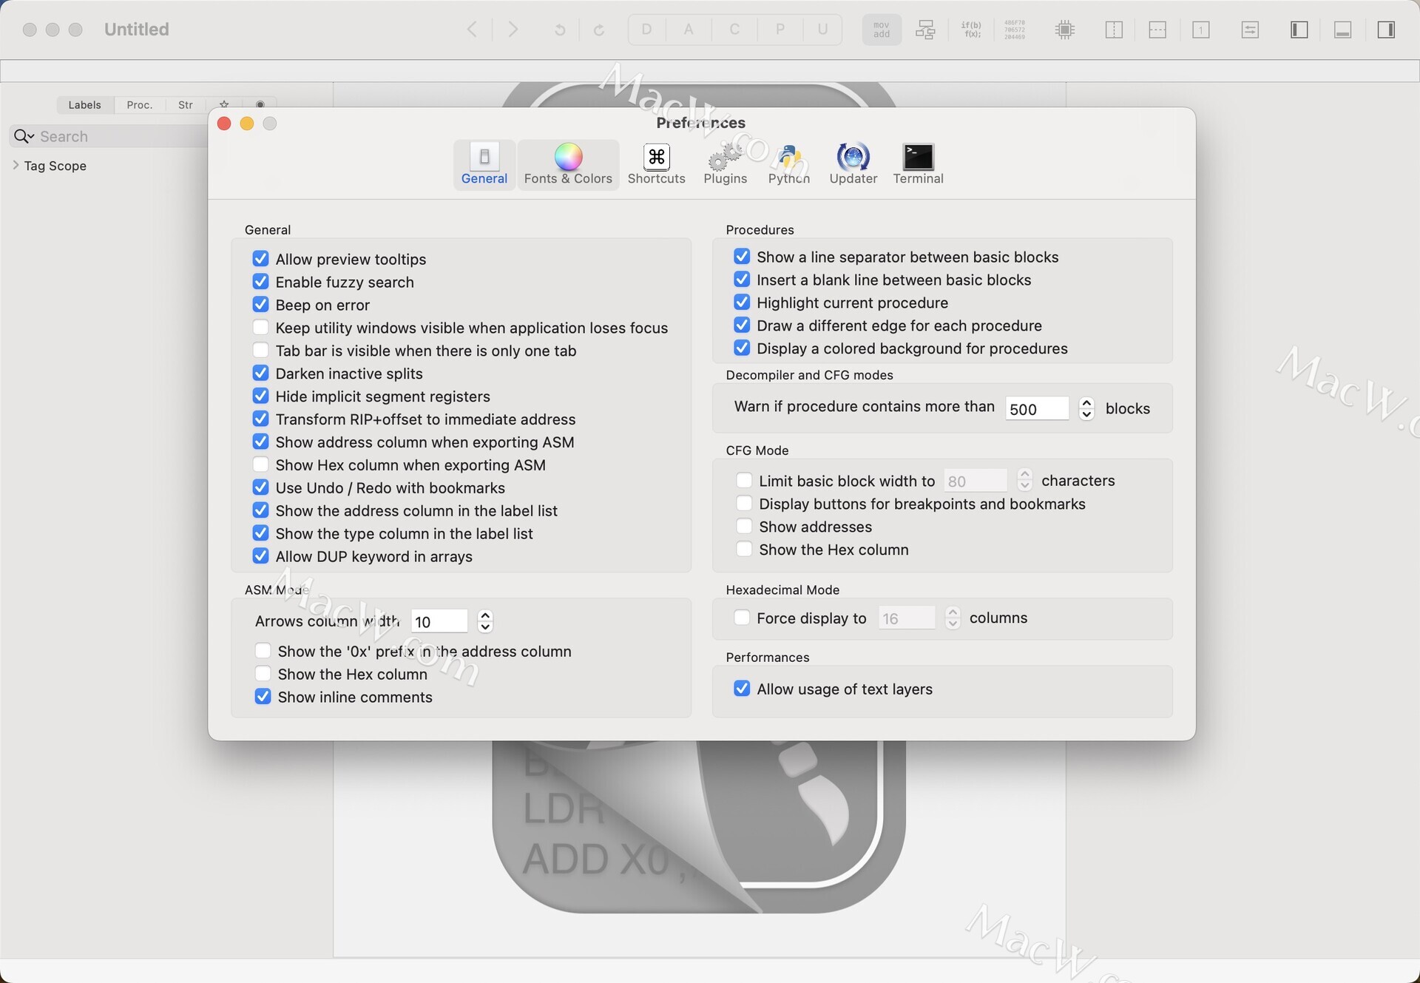Click the undo icon in toolbar

(x=560, y=30)
